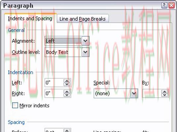
Task: Decrease Left indentation with down arrow
Action: point(67,84)
